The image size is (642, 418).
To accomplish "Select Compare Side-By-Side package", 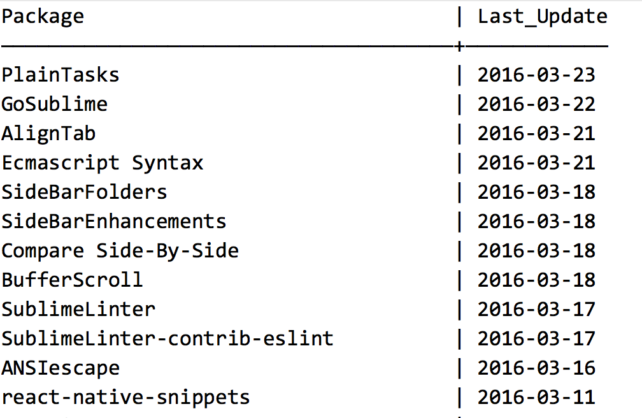I will (x=120, y=251).
